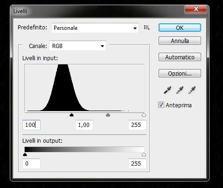Open the Predefinito dropdown showing Personale

95,28
